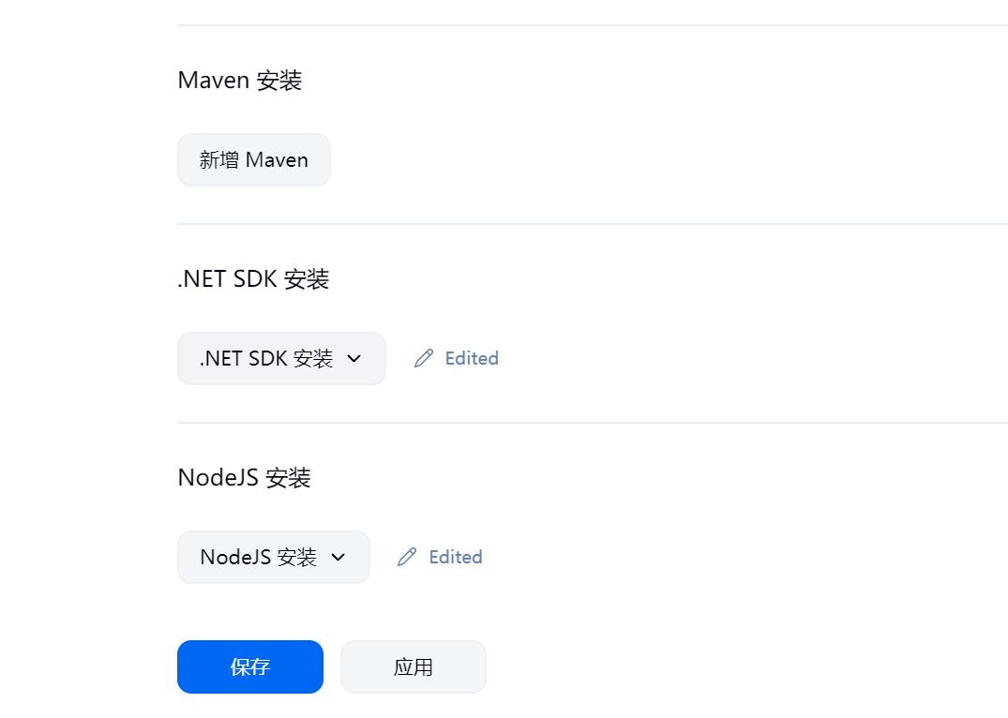Click the chevron arrow in .NET SDK 安装 button

point(354,359)
